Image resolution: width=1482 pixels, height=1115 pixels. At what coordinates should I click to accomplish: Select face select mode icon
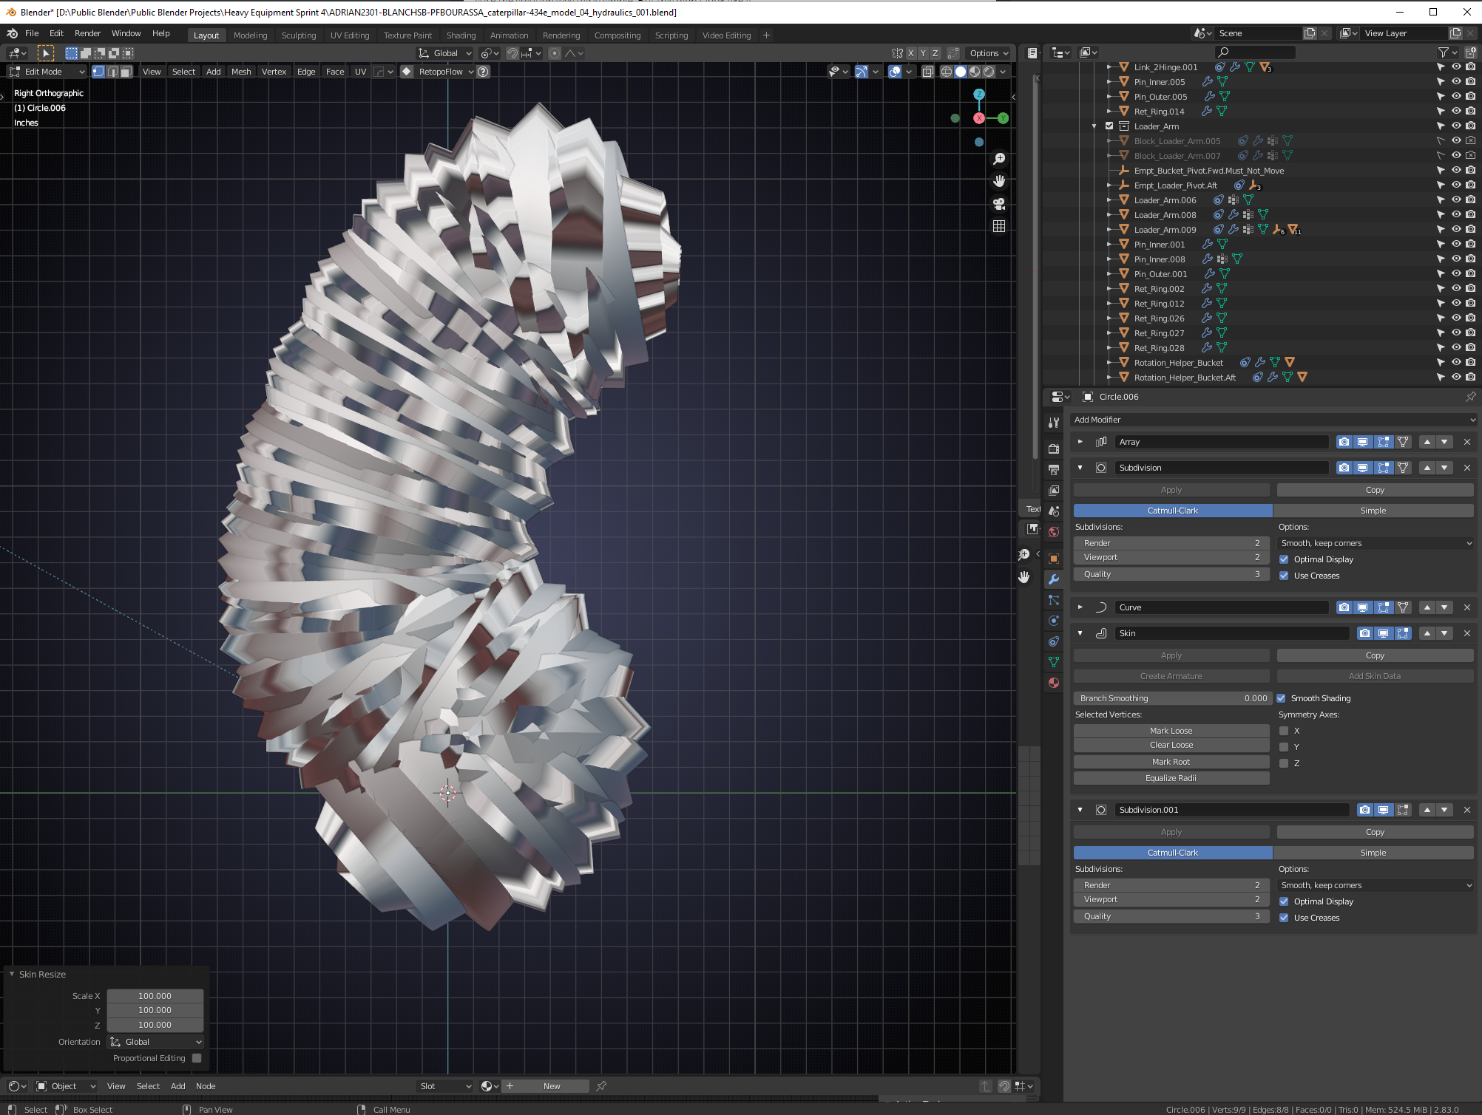(126, 72)
